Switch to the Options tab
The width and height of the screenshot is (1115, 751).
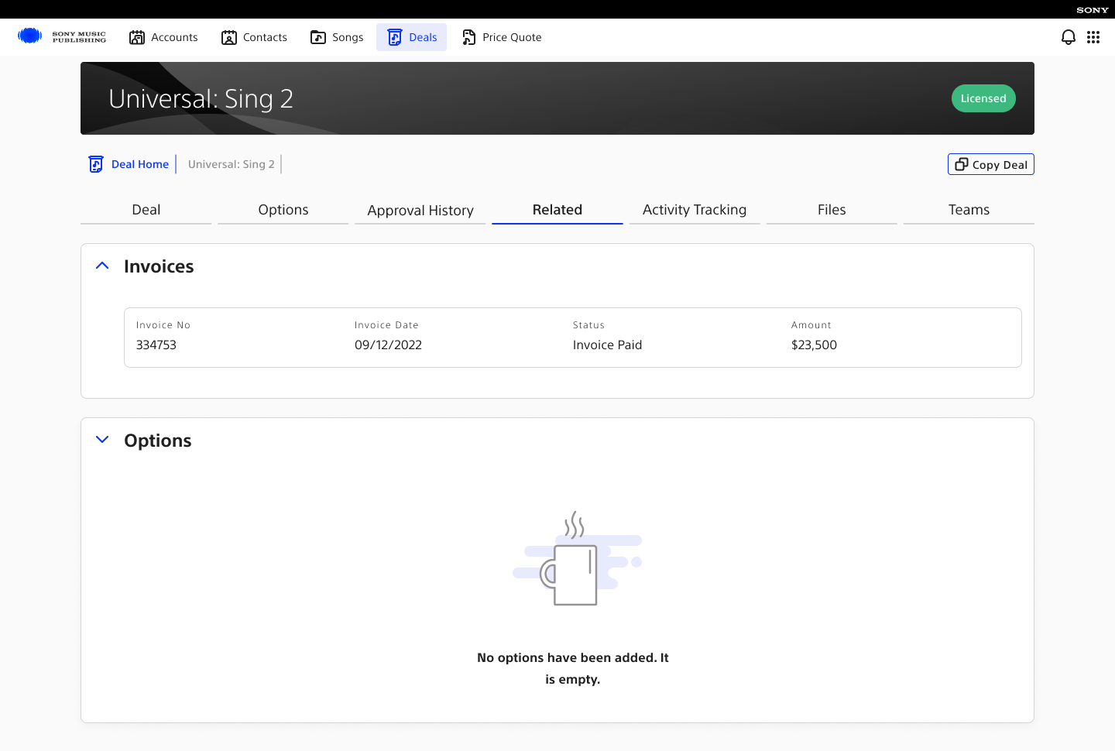(x=283, y=210)
